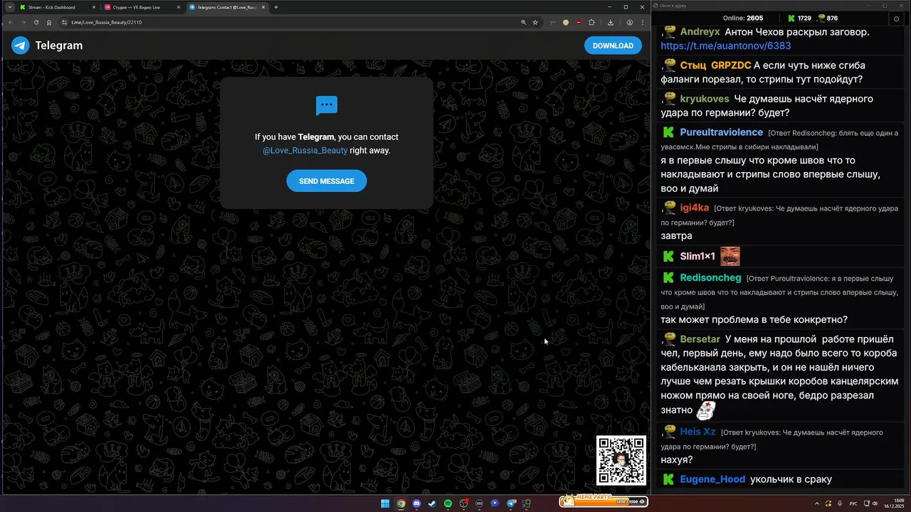Close the Telegram Contact tab
The image size is (911, 512).
pyautogui.click(x=263, y=7)
